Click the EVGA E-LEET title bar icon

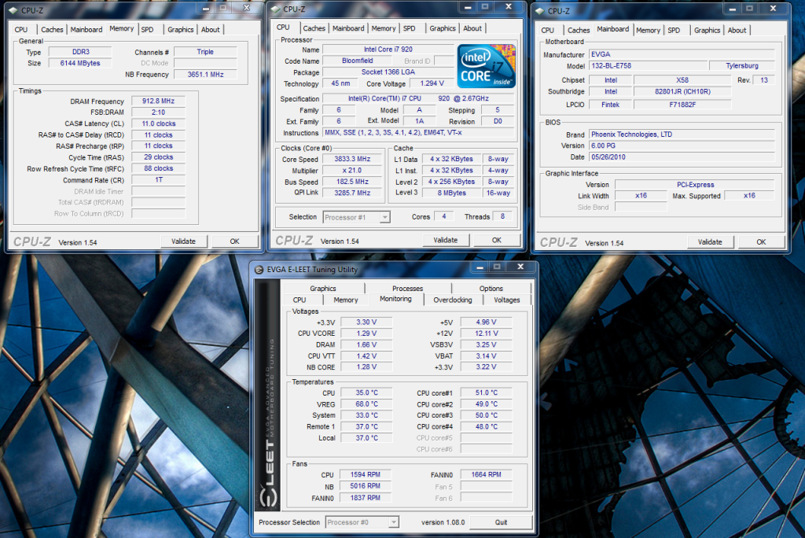[x=260, y=270]
